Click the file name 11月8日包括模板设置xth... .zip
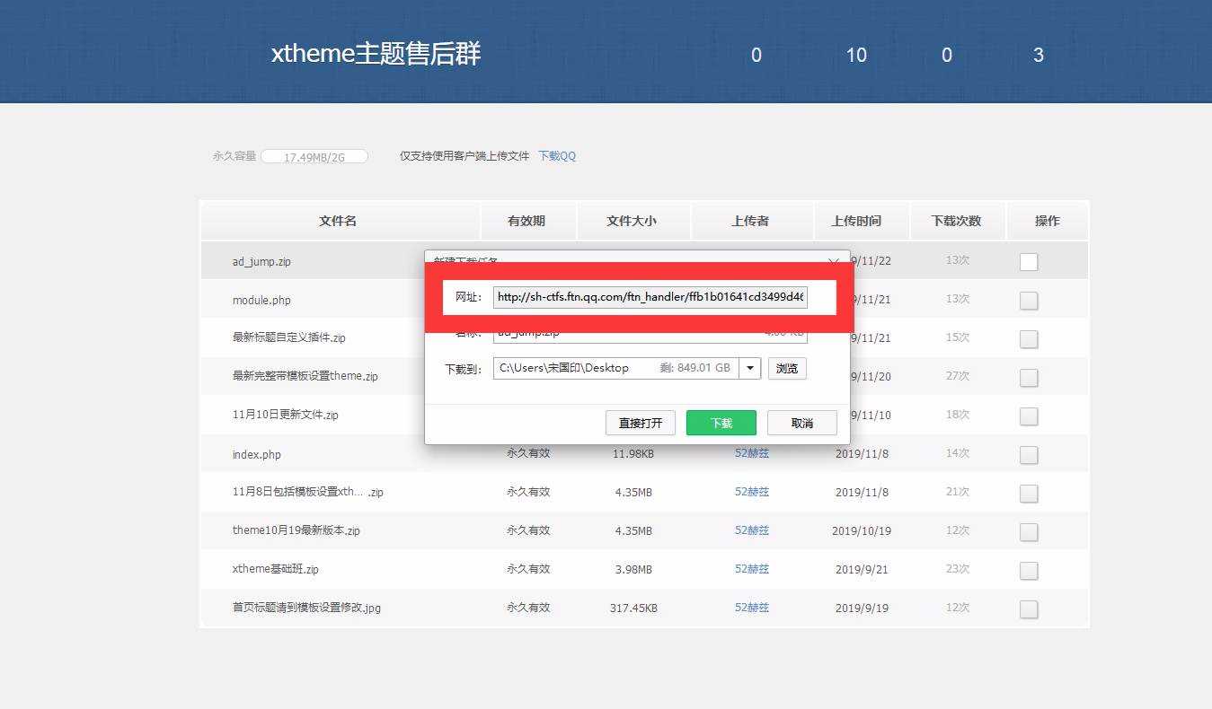Image resolution: width=1212 pixels, height=709 pixels. [308, 492]
